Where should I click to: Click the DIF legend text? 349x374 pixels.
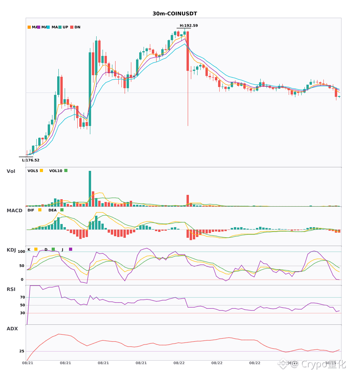(31, 210)
